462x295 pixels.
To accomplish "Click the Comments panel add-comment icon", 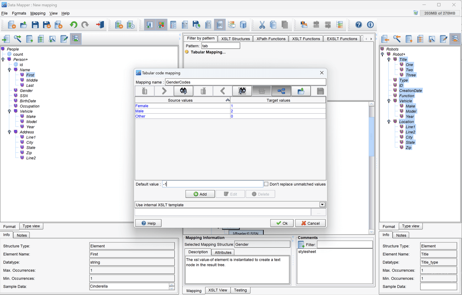I will click(x=301, y=245).
